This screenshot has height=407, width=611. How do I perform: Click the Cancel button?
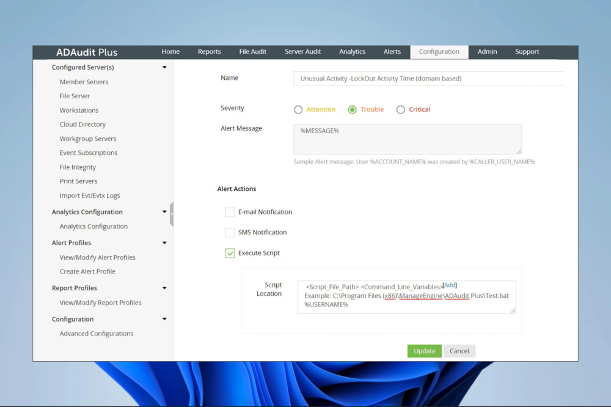(459, 351)
